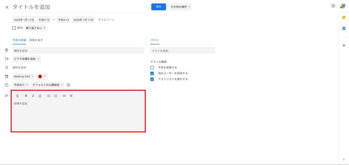Open the Google account avatar
Image resolution: width=349 pixels, height=165 pixels.
click(343, 6)
